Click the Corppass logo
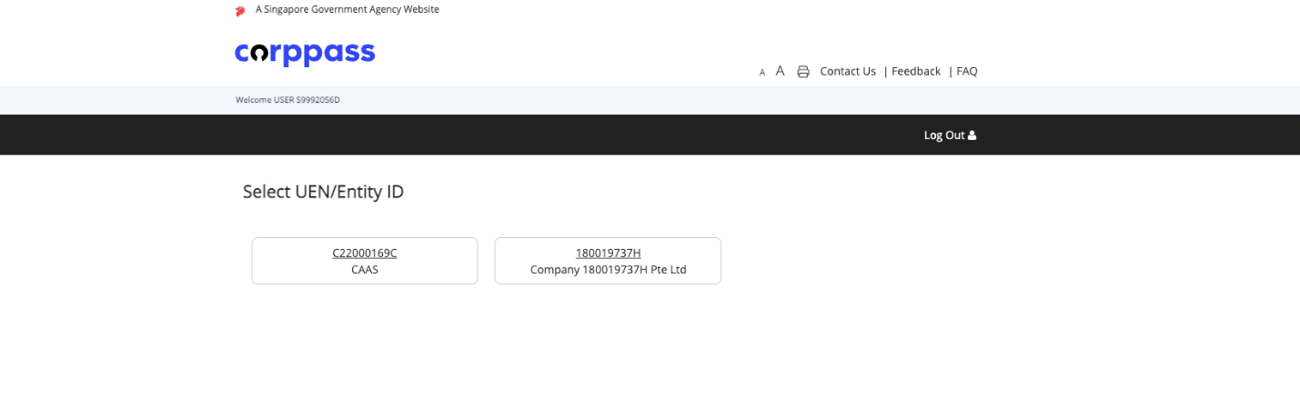This screenshot has width=1300, height=408. [x=305, y=54]
